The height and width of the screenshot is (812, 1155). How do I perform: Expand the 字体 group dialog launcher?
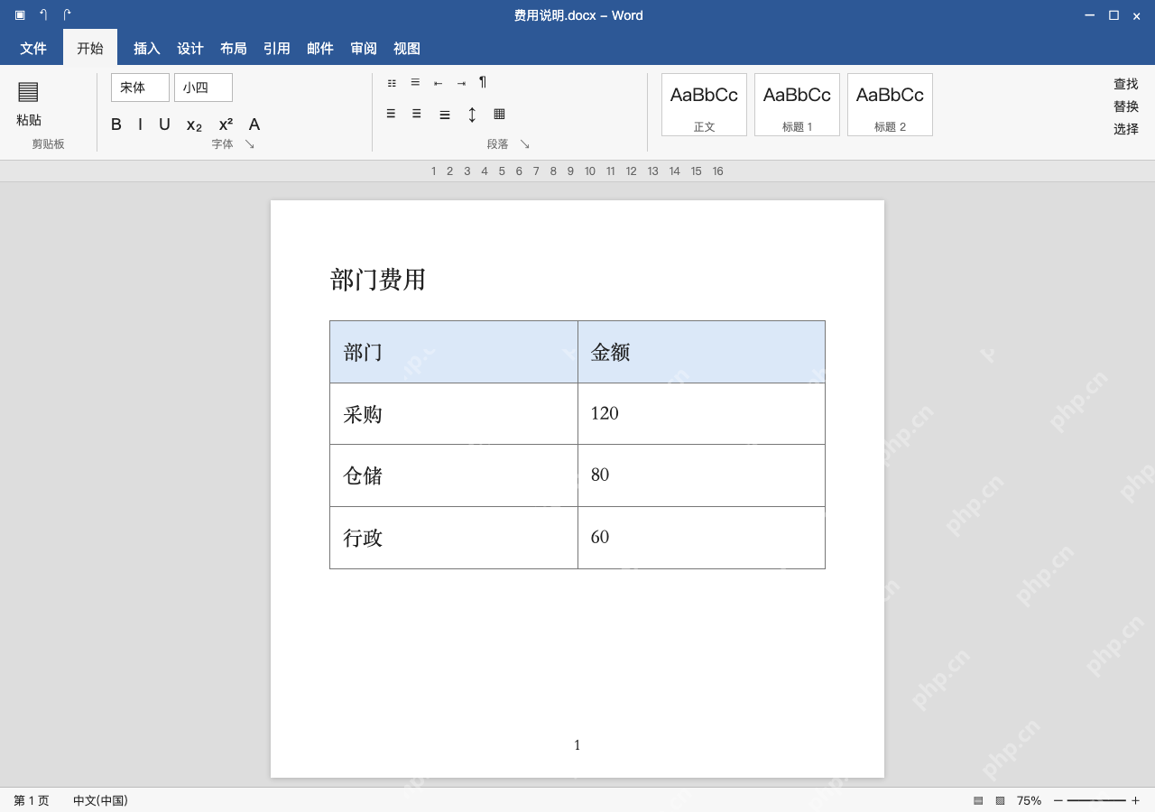point(250,144)
